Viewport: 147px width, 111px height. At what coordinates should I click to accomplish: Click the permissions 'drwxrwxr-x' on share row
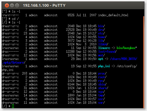tap(10, 88)
